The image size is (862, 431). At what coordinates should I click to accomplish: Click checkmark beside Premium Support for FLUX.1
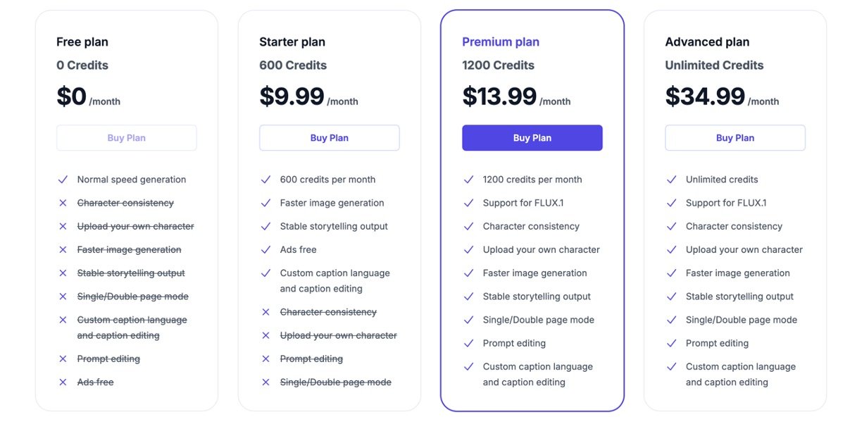coord(468,203)
